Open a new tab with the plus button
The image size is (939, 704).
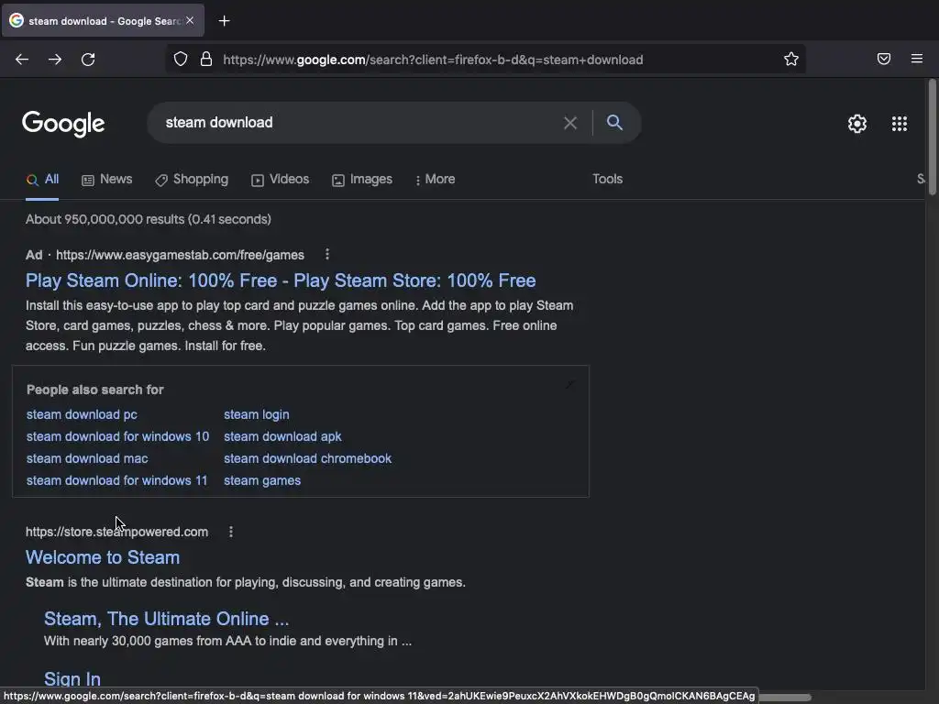(224, 21)
